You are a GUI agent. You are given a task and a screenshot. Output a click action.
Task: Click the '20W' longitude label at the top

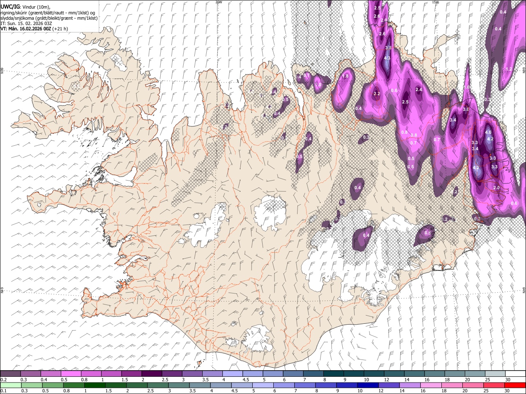(219, 2)
